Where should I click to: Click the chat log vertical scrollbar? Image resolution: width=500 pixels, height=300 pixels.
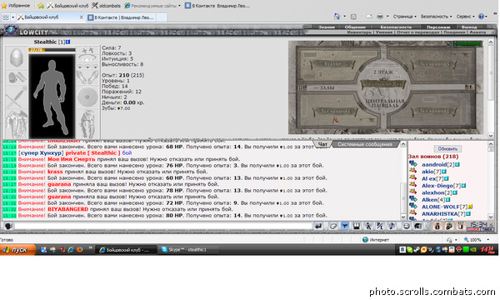click(x=403, y=181)
